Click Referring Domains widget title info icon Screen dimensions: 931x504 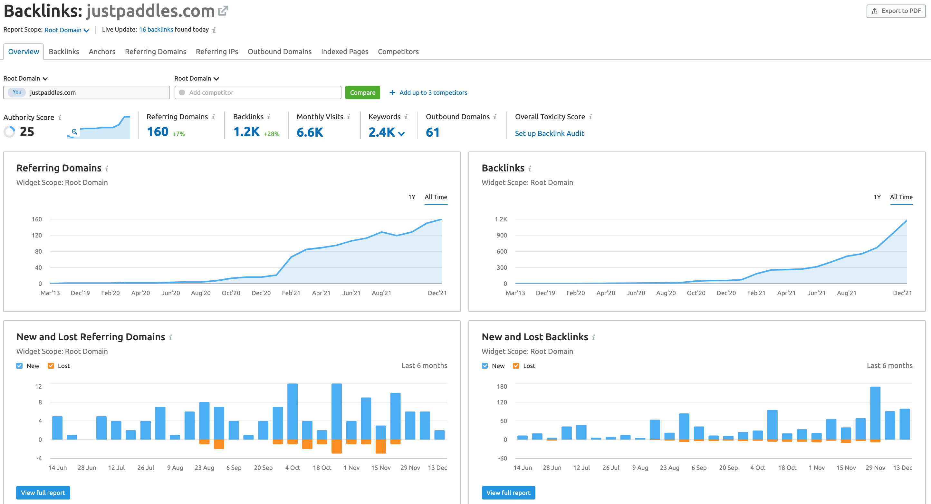[x=107, y=169]
